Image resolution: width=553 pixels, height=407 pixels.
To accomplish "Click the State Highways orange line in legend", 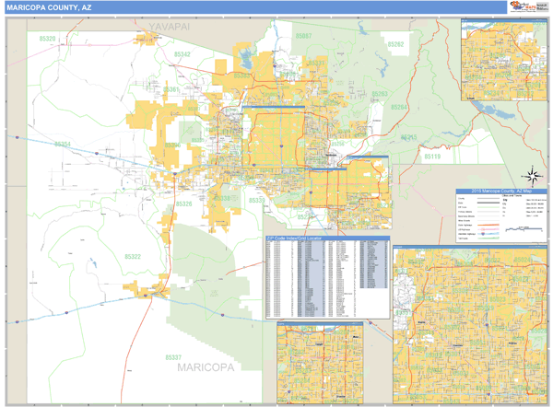I will point(488,225).
